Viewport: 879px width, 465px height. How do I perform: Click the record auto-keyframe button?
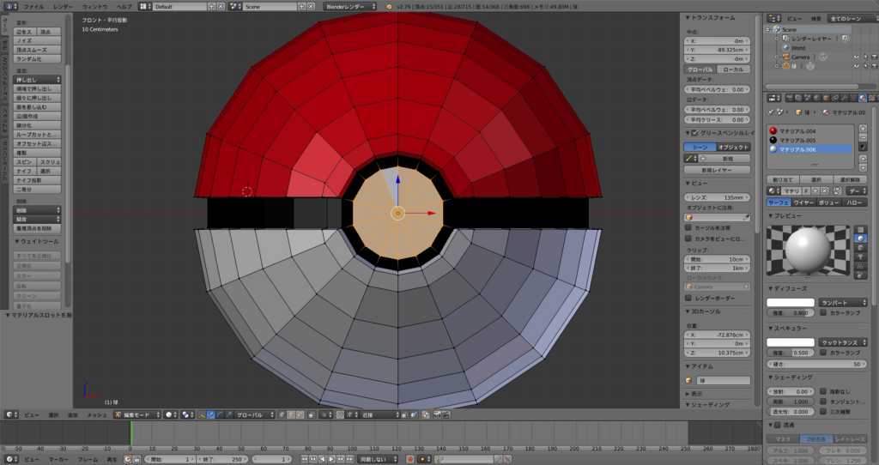[409, 459]
